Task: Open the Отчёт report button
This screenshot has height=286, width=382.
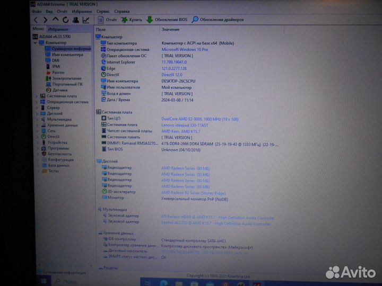Action: click(107, 20)
